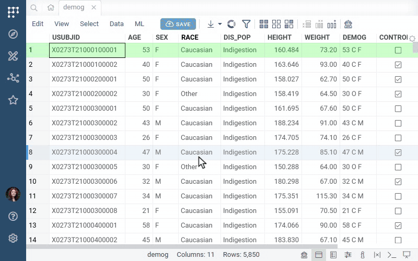Click the RACE column header

click(190, 37)
